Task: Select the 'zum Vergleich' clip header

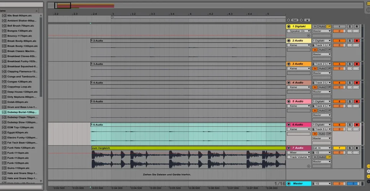Action: [x=188, y=148]
